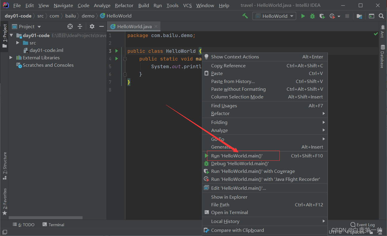This screenshot has width=387, height=236.
Task: Open the 6: TODO tool window
Action: point(24,225)
